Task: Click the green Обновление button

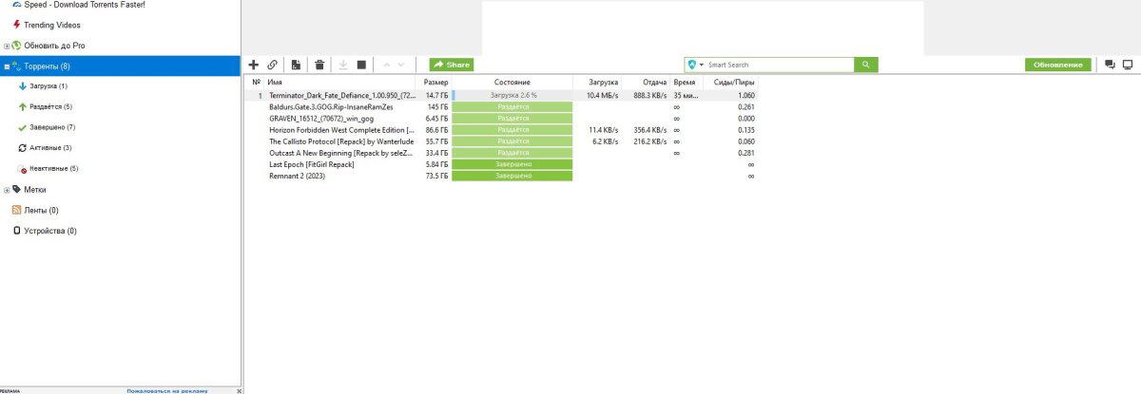Action: click(x=1057, y=65)
